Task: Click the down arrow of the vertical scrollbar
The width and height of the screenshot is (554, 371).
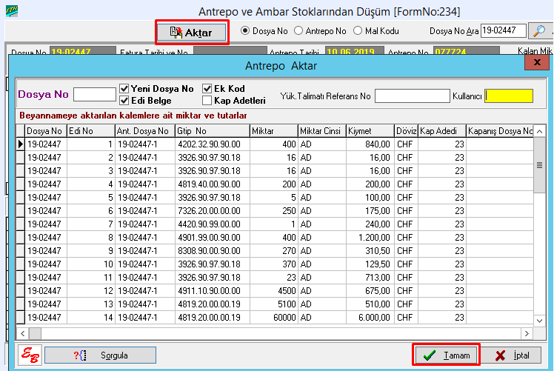Action: click(x=539, y=321)
